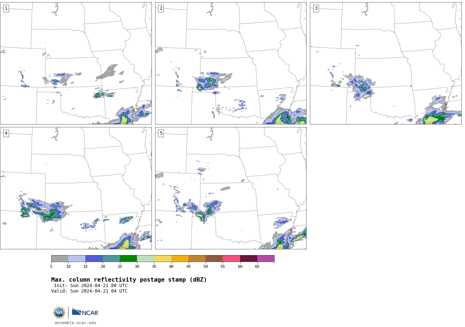Image resolution: width=465 pixels, height=327 pixels.
Task: Click the NCAR logo
Action: [x=85, y=312]
